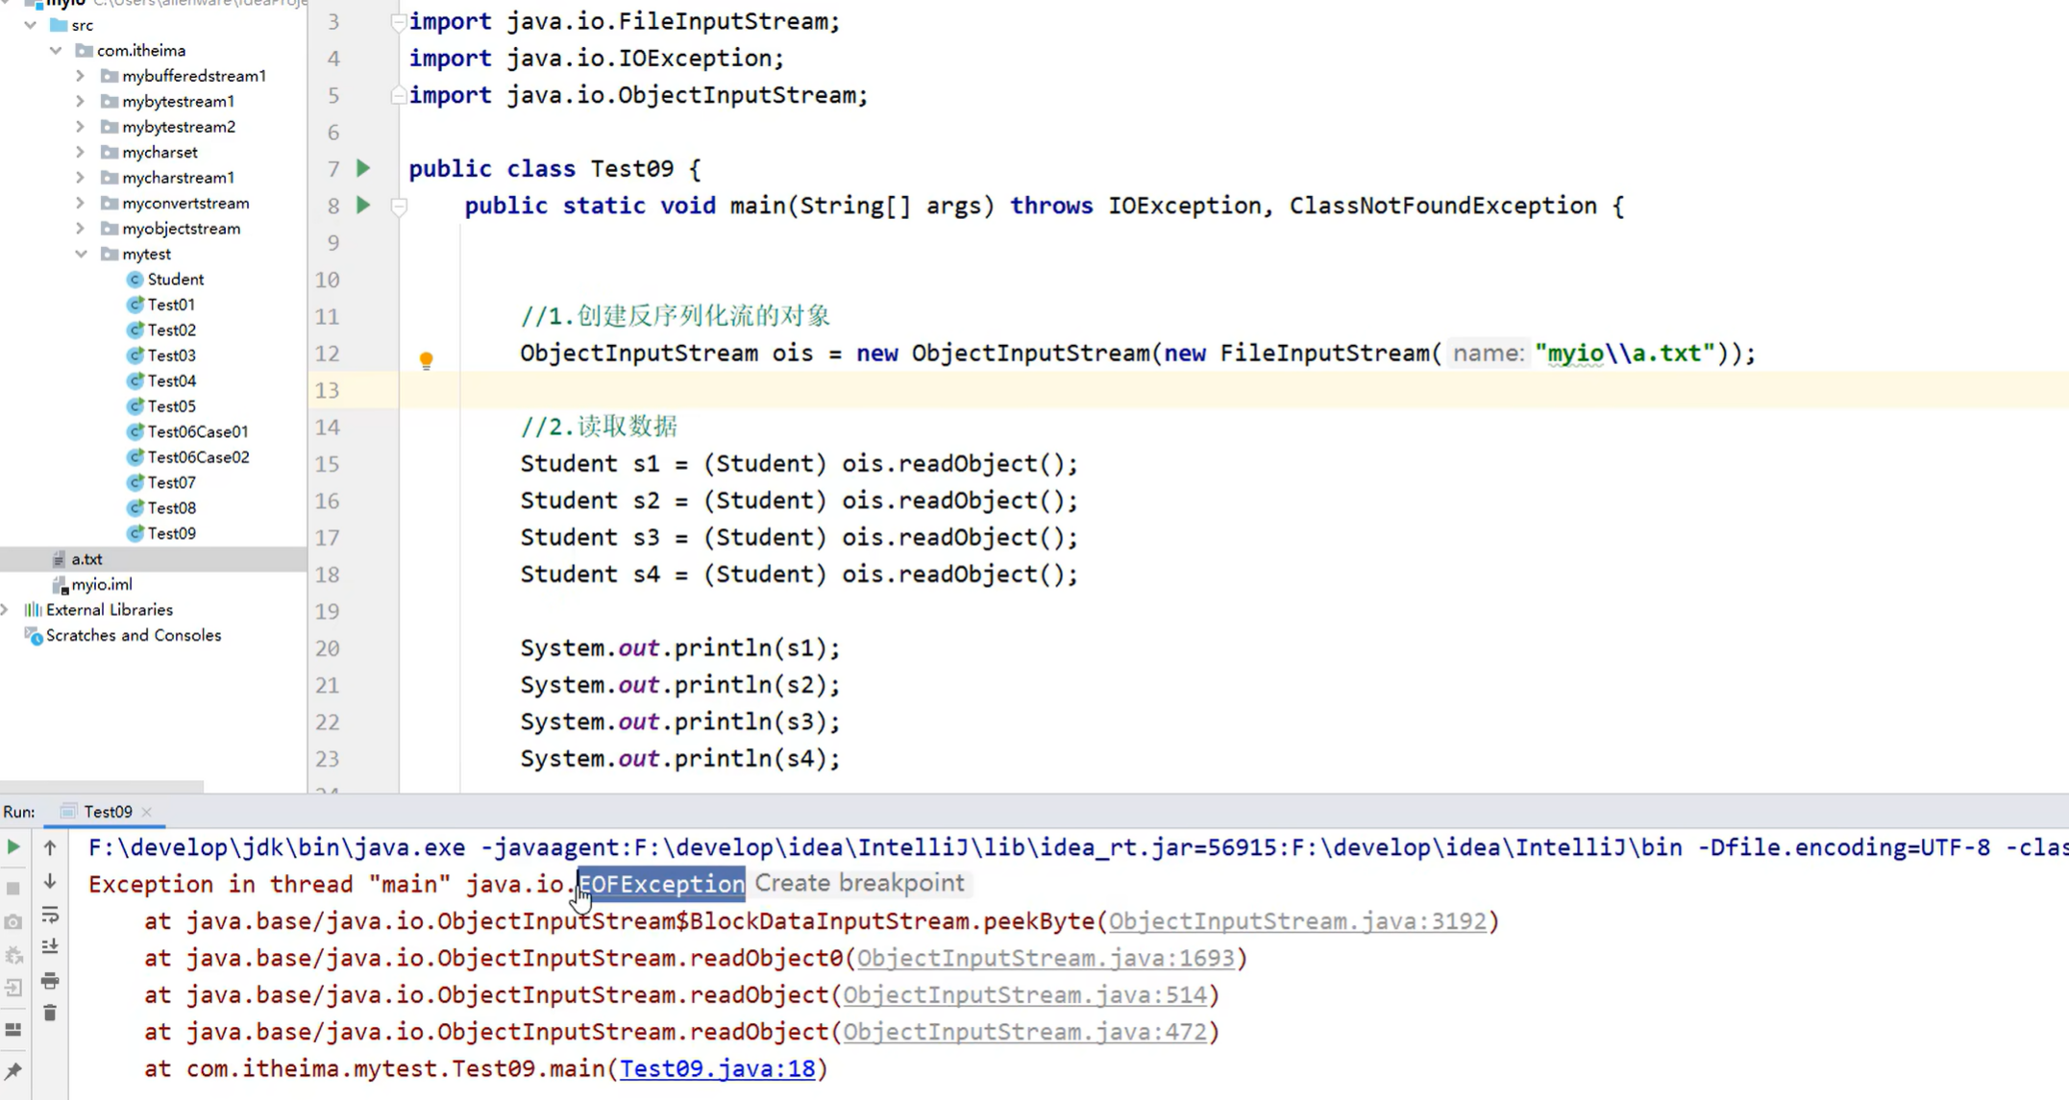2069x1100 pixels.
Task: Select the Student class in project tree
Action: point(175,279)
